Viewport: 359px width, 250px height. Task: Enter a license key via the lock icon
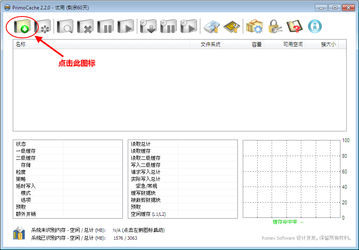tap(275, 26)
